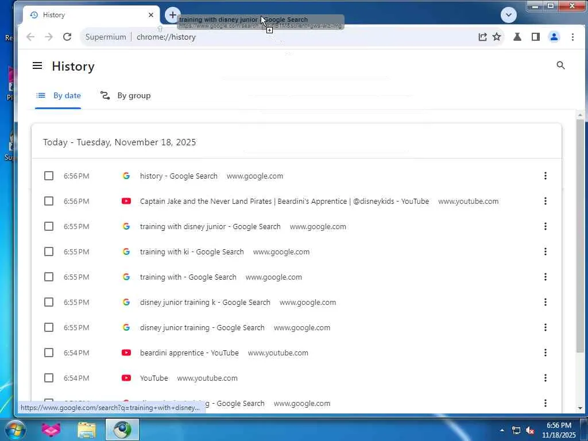Click the history page vertical scrollbar thumb
Image resolution: width=588 pixels, height=441 pixels.
[x=580, y=235]
